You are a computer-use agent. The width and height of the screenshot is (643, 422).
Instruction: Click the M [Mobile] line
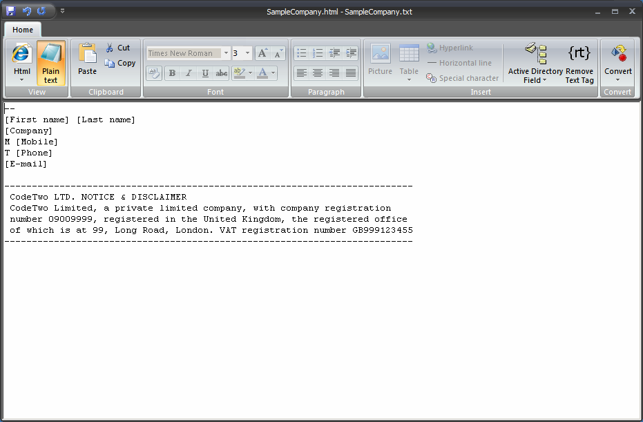tap(31, 142)
